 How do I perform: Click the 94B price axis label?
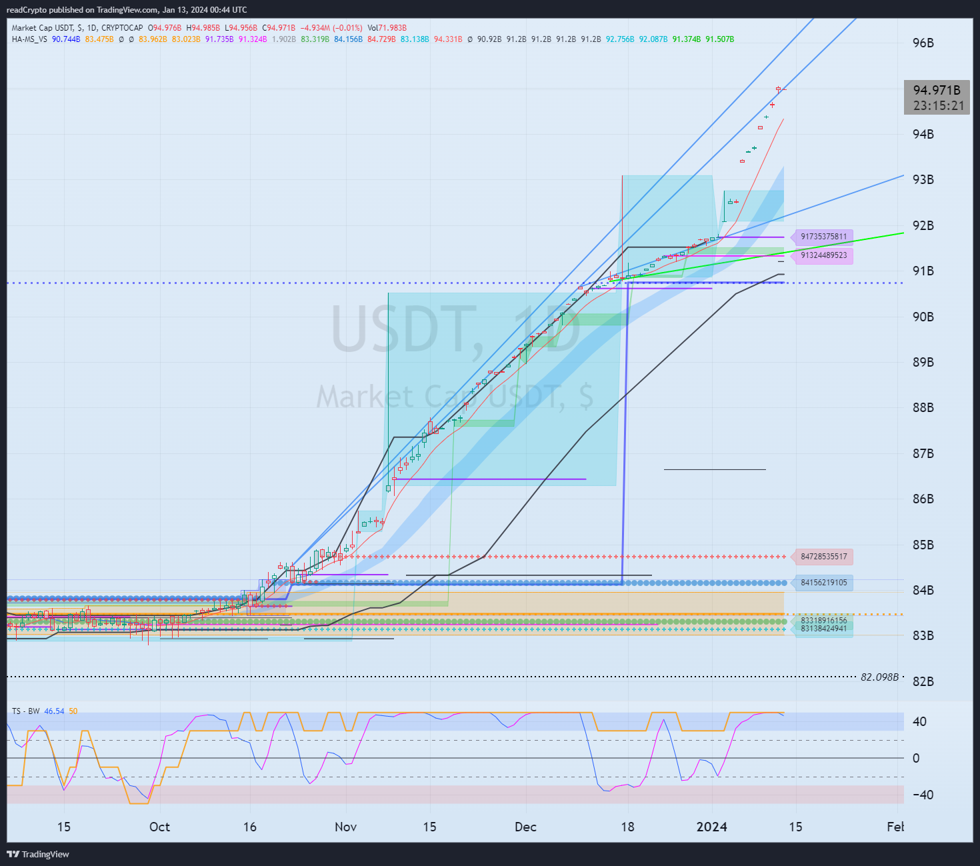point(923,134)
